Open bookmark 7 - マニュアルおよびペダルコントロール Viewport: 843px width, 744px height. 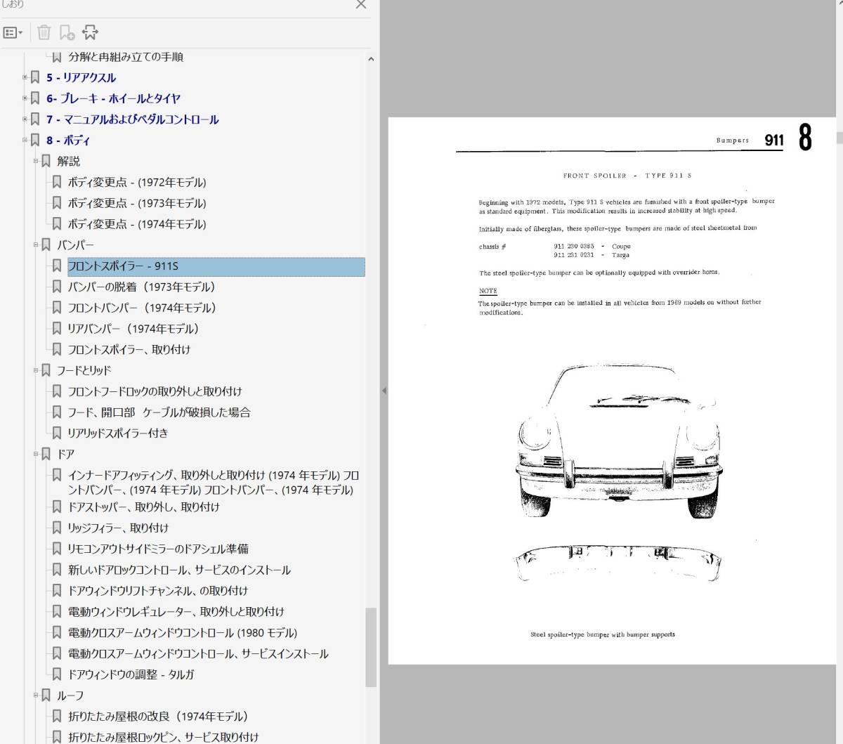(132, 119)
